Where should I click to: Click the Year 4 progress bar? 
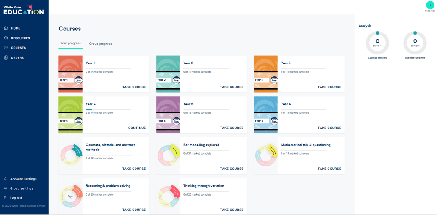click(x=108, y=109)
